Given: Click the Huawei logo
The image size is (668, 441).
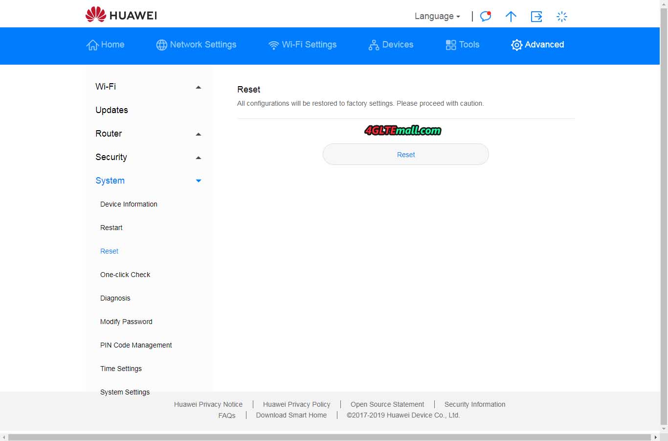Looking at the screenshot, I should click(121, 15).
